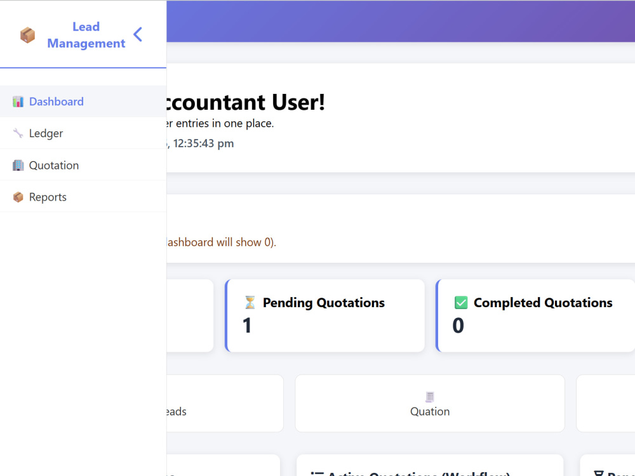
Task: Click the Reports box icon
Action: 18,197
